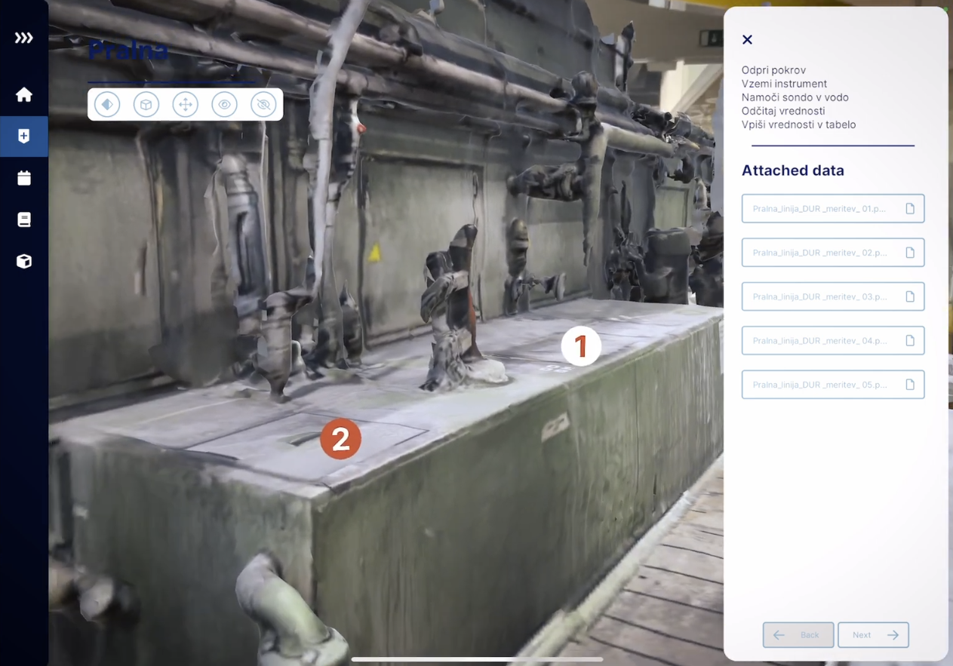The image size is (953, 666).
Task: Close the instruction side panel
Action: 747,40
